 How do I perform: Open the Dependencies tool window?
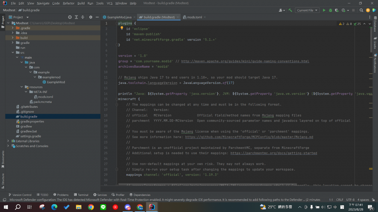point(140,195)
